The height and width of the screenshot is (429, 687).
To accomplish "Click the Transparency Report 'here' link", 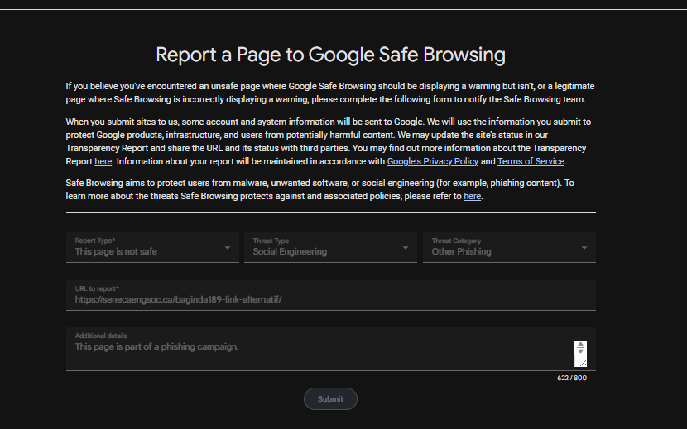I will pyautogui.click(x=103, y=161).
